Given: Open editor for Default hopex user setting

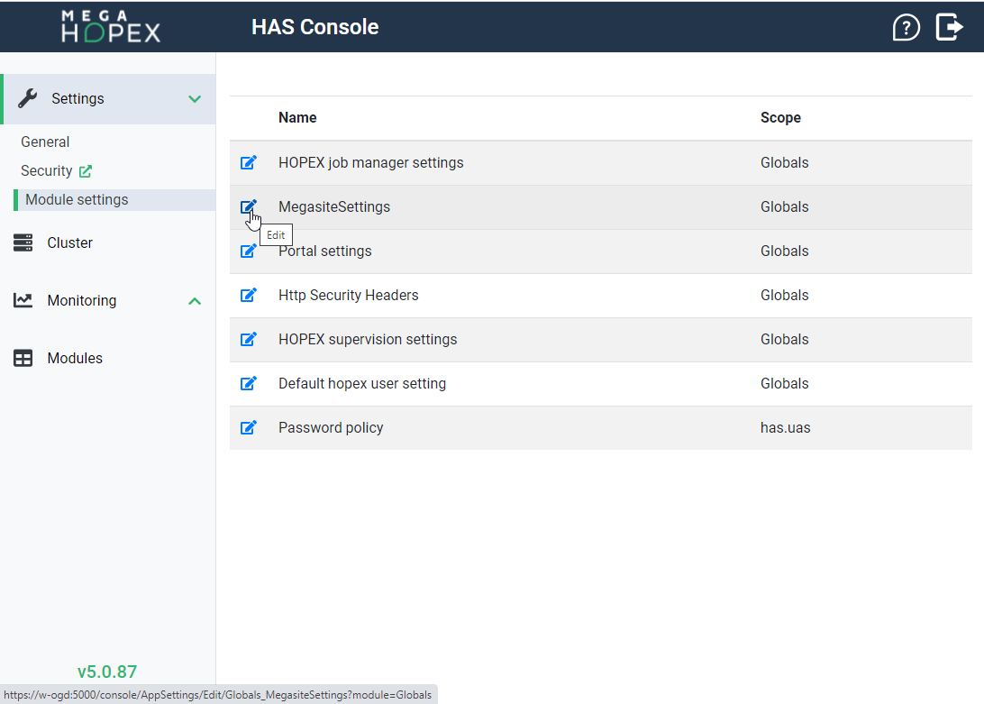Looking at the screenshot, I should 249,384.
